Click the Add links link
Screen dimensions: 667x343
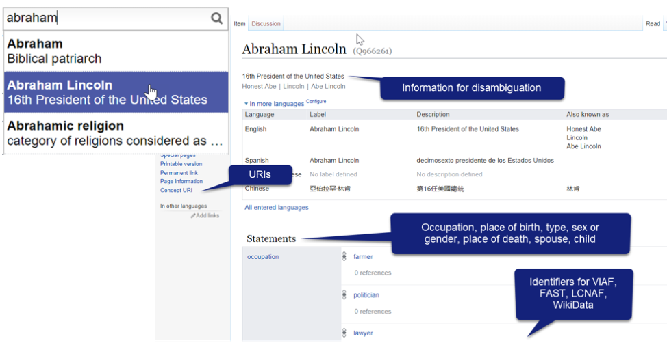[x=207, y=216]
